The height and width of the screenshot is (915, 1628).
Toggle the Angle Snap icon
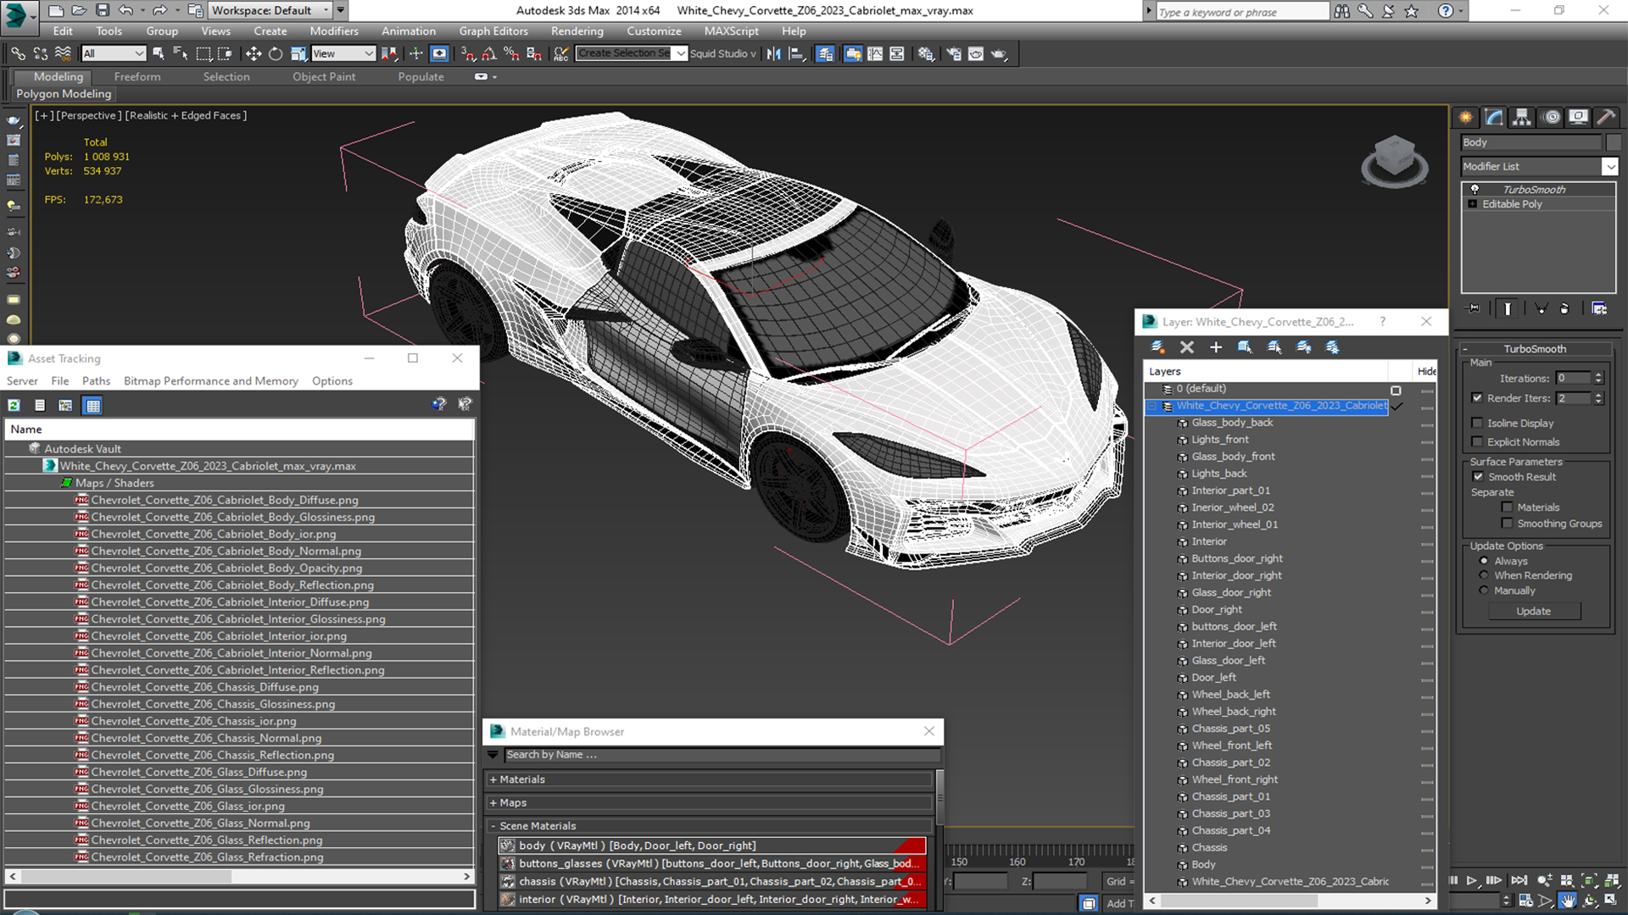(489, 53)
